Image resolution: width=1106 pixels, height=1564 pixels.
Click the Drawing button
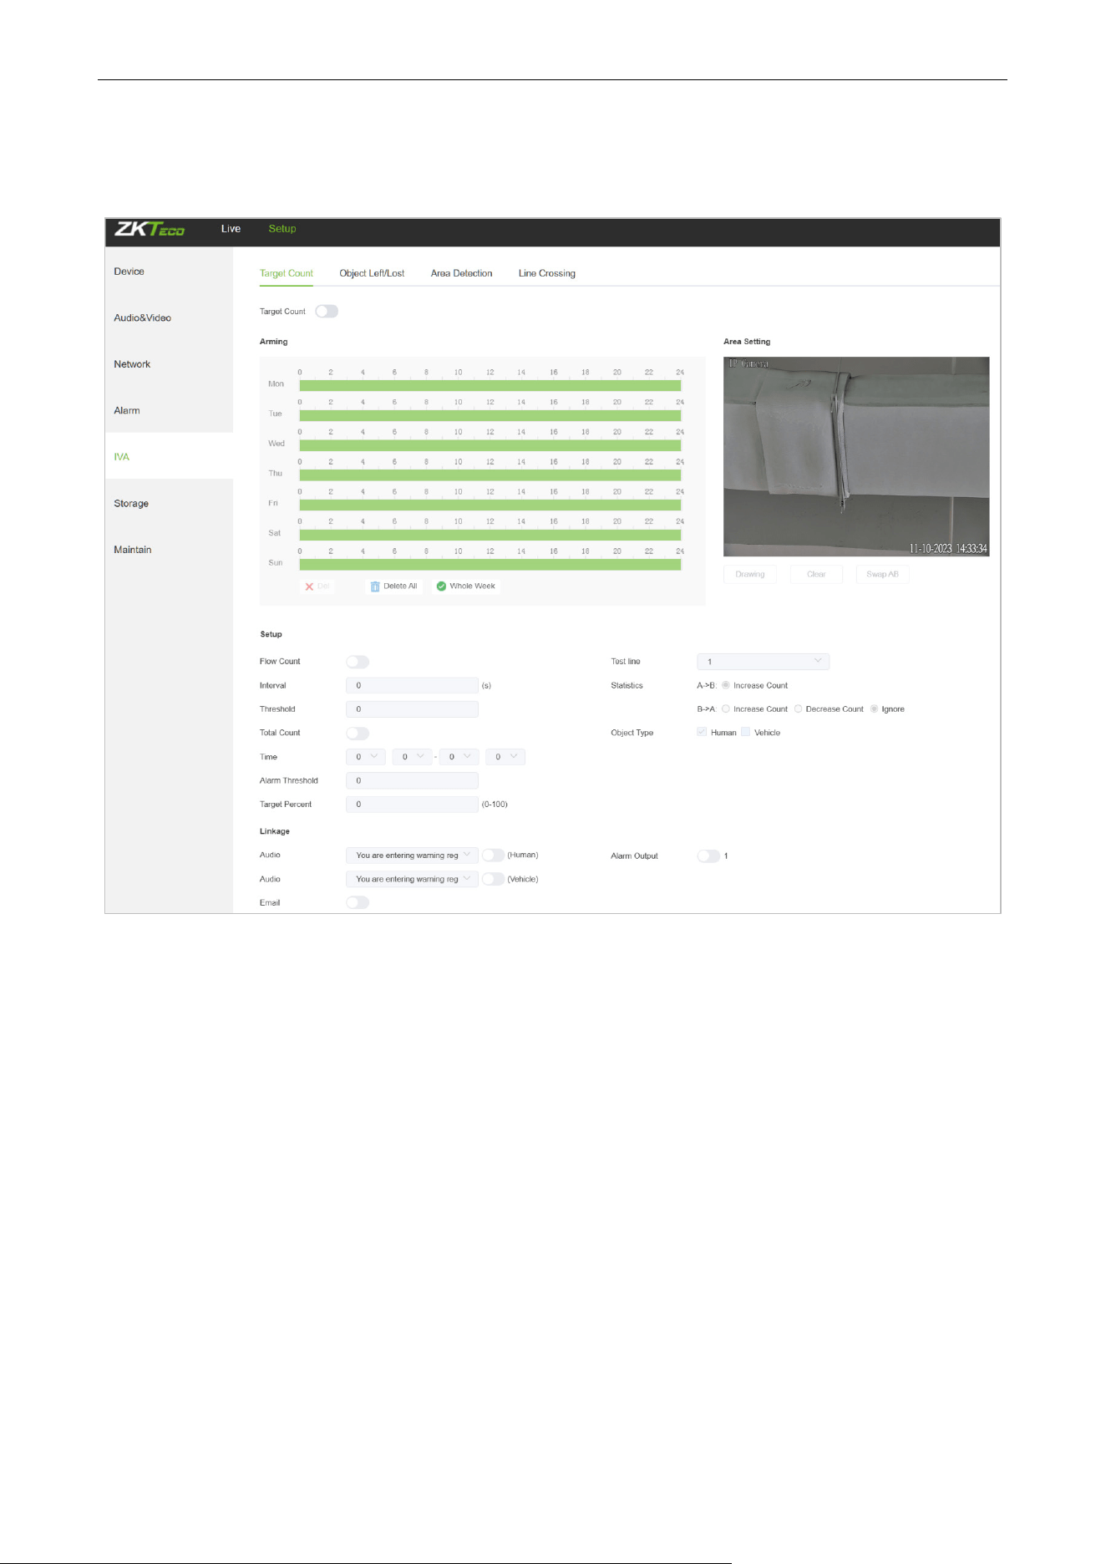tap(750, 575)
